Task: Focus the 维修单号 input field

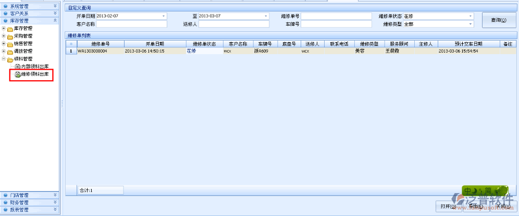Action: point(337,16)
